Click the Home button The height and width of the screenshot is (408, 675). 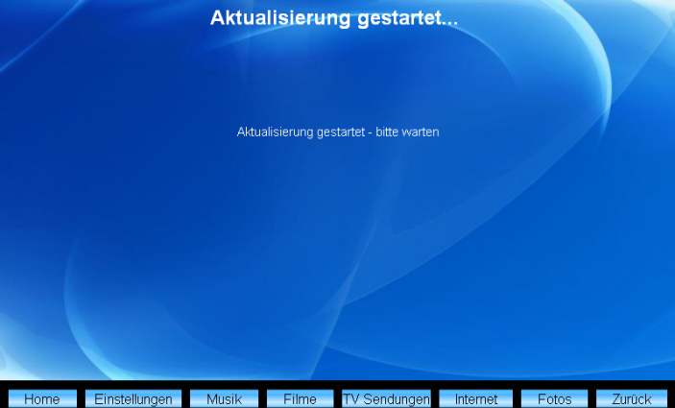point(41,398)
